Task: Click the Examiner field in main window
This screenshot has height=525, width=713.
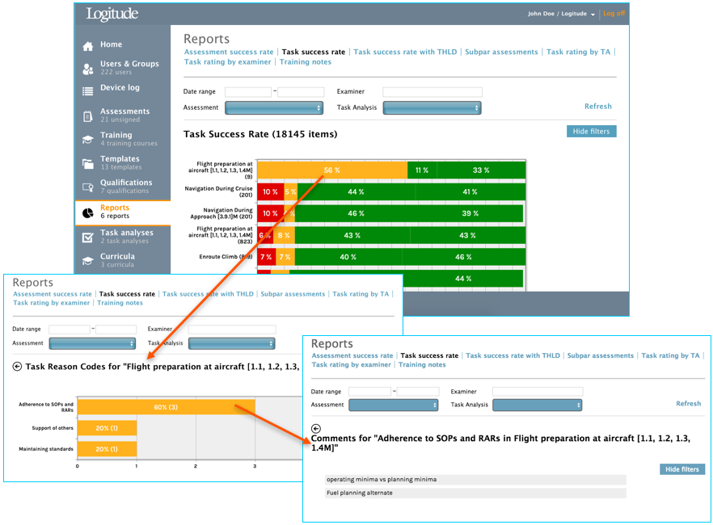Action: tap(432, 92)
